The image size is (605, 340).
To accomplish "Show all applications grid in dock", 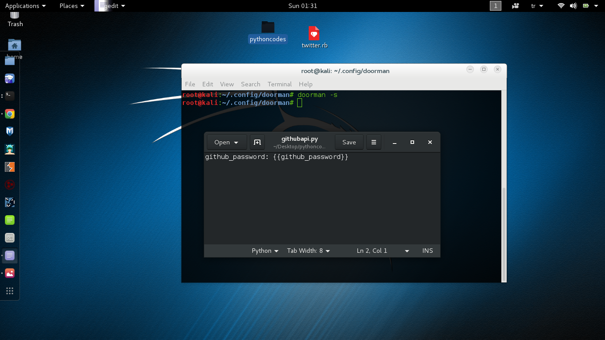I will pos(10,291).
